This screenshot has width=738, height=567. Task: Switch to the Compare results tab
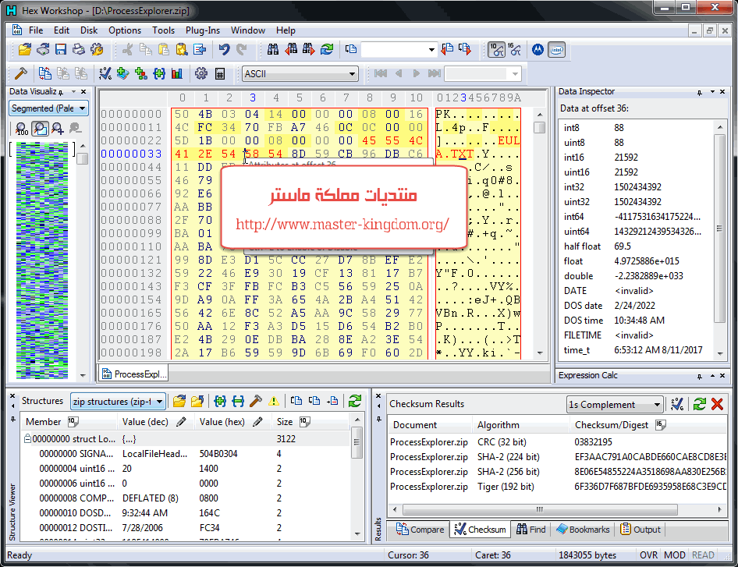(420, 530)
